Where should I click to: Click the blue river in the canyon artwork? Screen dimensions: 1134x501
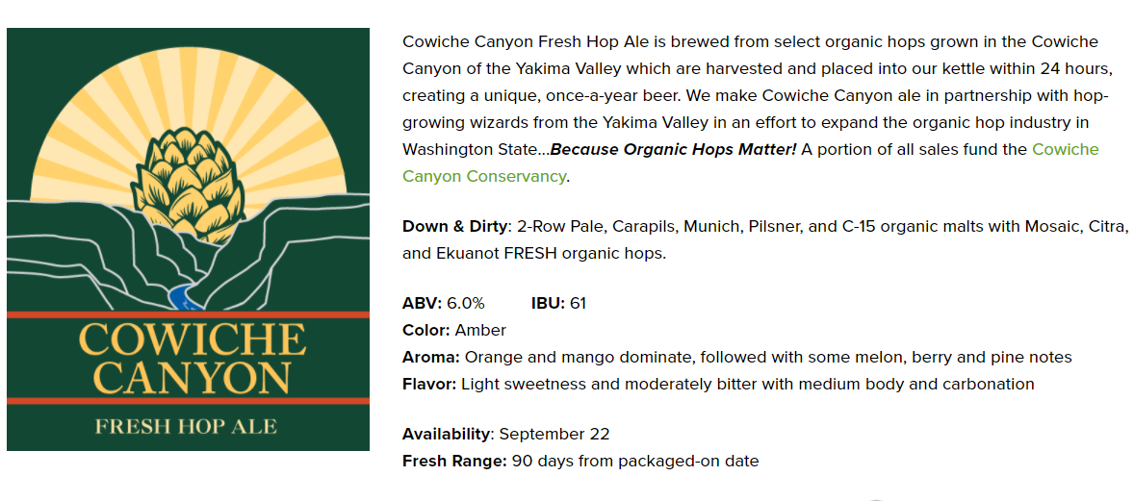[185, 297]
